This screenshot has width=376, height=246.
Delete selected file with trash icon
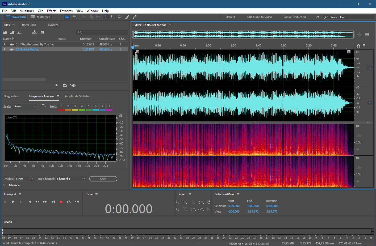(42, 32)
